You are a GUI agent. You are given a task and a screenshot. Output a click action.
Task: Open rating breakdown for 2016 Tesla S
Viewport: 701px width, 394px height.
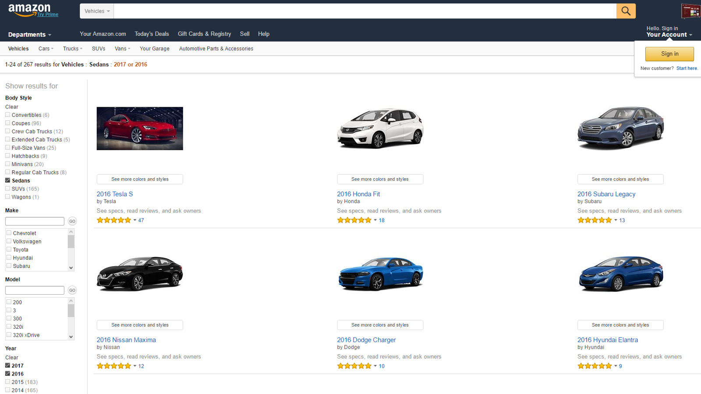(x=135, y=220)
